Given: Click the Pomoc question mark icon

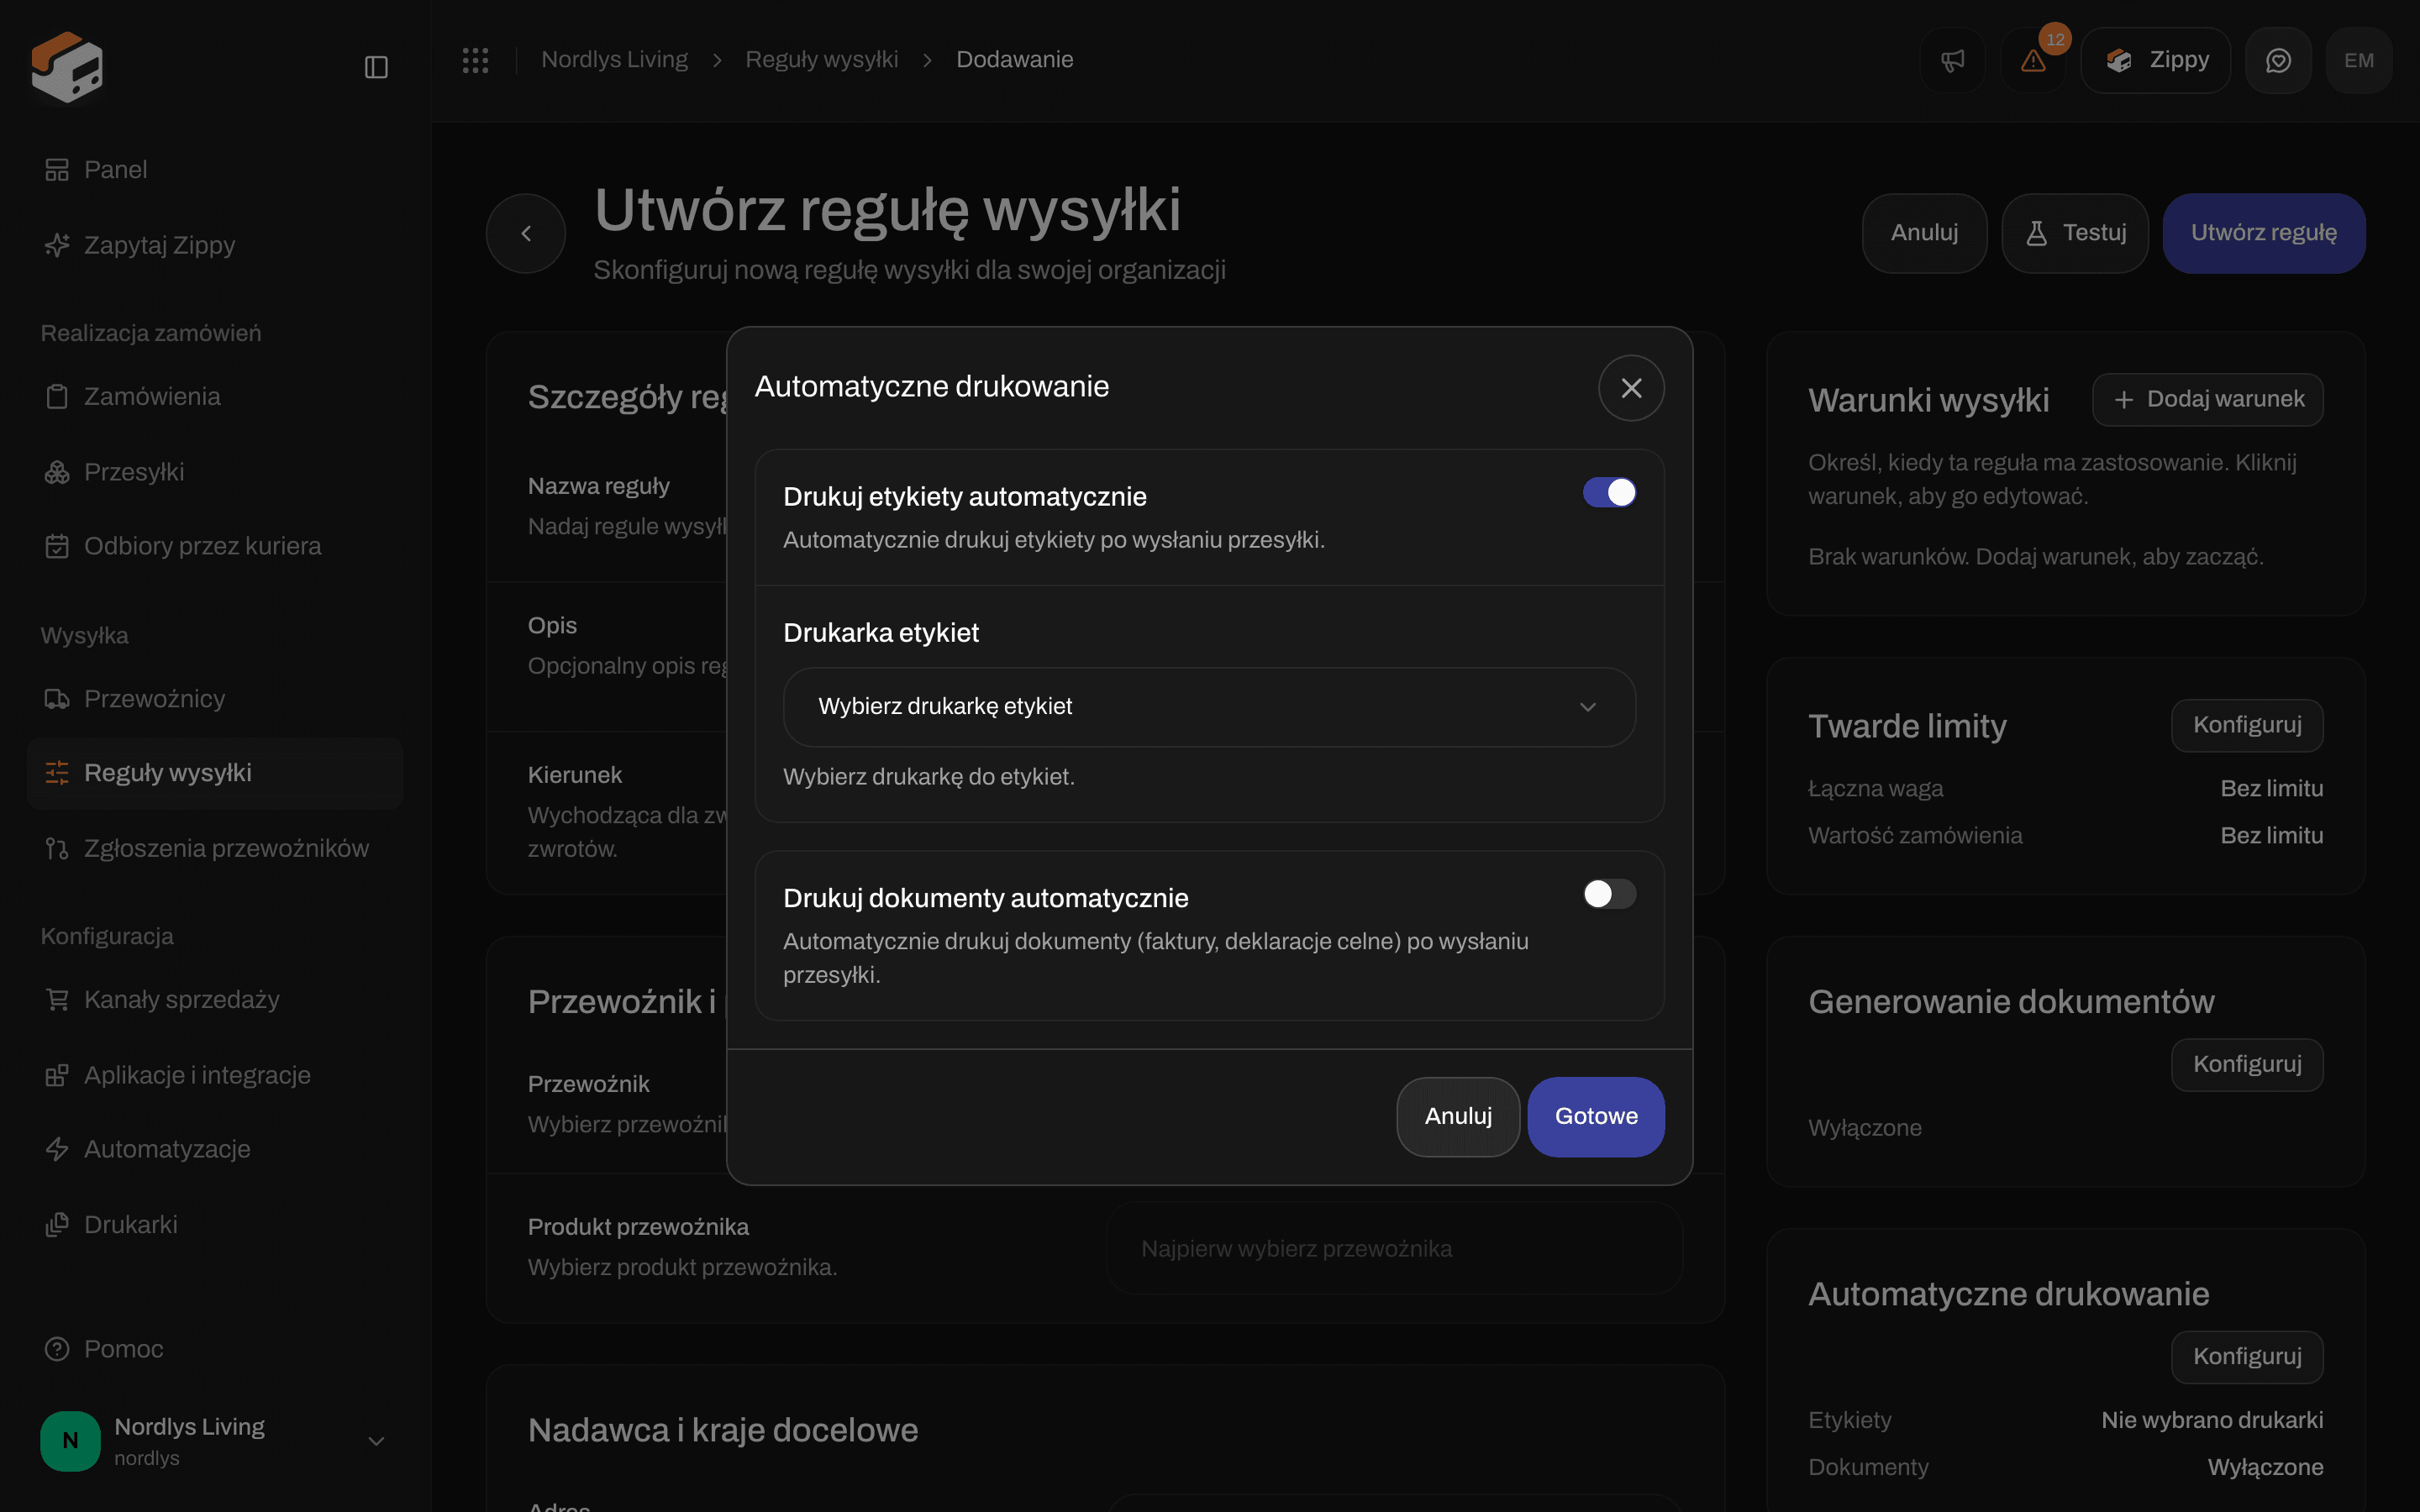Looking at the screenshot, I should point(57,1349).
